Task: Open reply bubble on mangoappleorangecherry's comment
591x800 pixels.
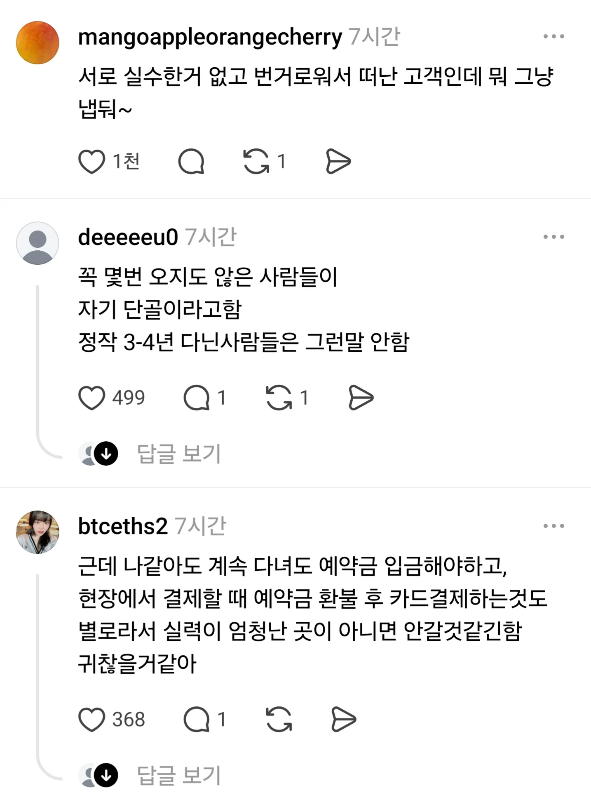Action: [x=191, y=161]
